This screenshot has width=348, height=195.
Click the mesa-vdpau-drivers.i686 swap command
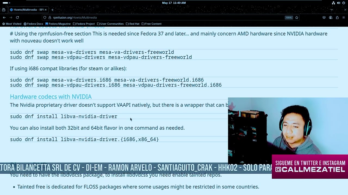tap(116, 85)
